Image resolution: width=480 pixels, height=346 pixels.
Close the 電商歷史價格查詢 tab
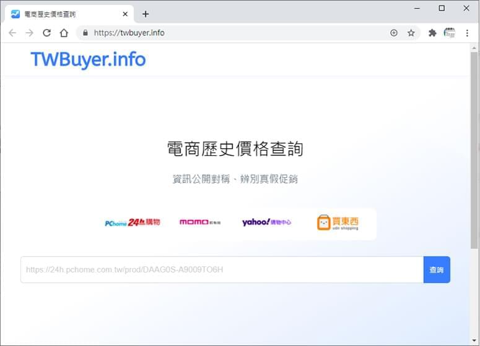125,14
